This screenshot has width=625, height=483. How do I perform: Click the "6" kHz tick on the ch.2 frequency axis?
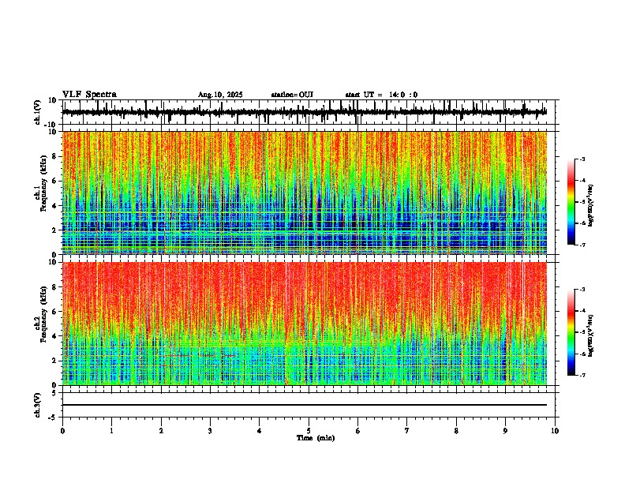click(55, 312)
